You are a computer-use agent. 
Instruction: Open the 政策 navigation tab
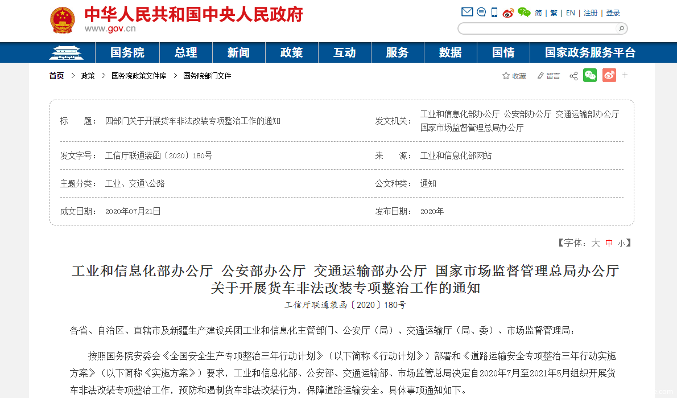[x=292, y=53]
